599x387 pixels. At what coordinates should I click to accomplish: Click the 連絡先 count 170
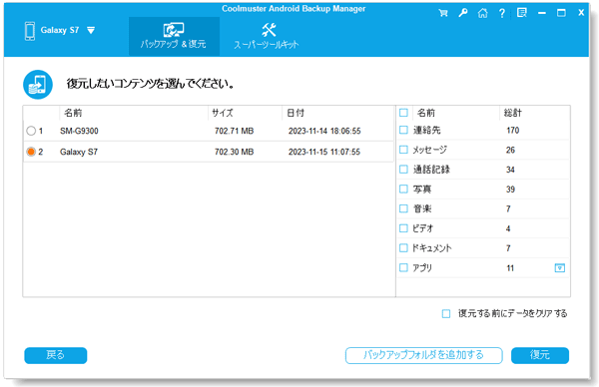(513, 130)
